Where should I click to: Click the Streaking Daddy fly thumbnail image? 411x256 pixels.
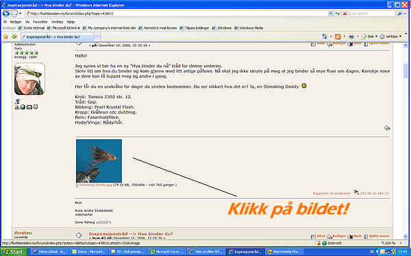99,161
